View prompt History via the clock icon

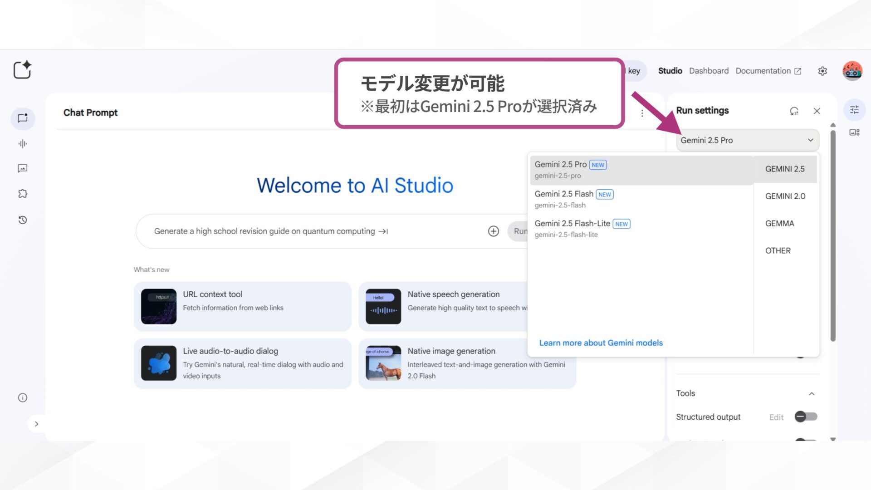coord(23,220)
